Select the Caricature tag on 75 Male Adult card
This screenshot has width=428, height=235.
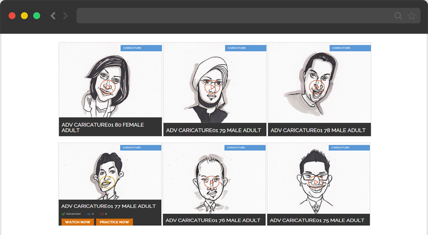[x=349, y=148]
